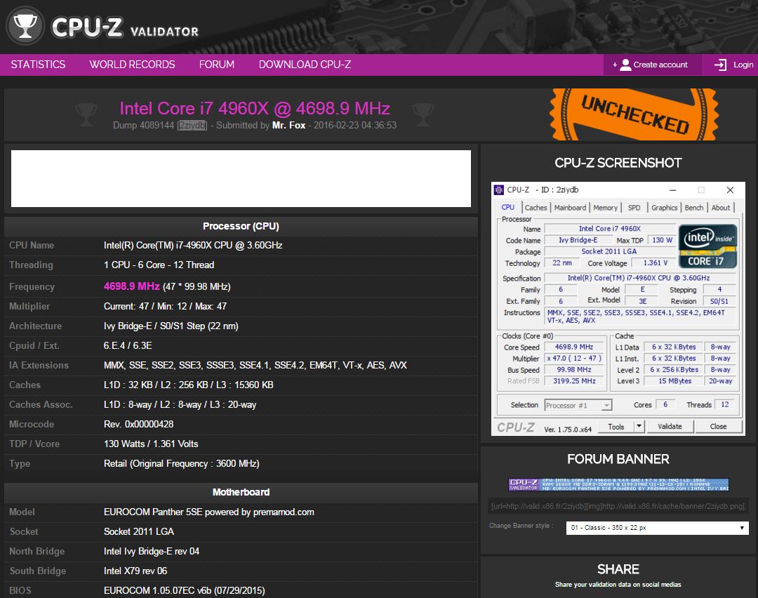Close the CPU-Z window with X

(x=730, y=190)
